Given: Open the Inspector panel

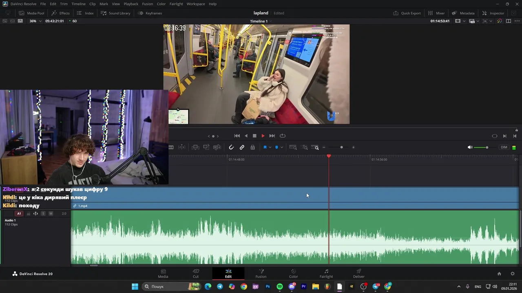Looking at the screenshot, I should [493, 13].
